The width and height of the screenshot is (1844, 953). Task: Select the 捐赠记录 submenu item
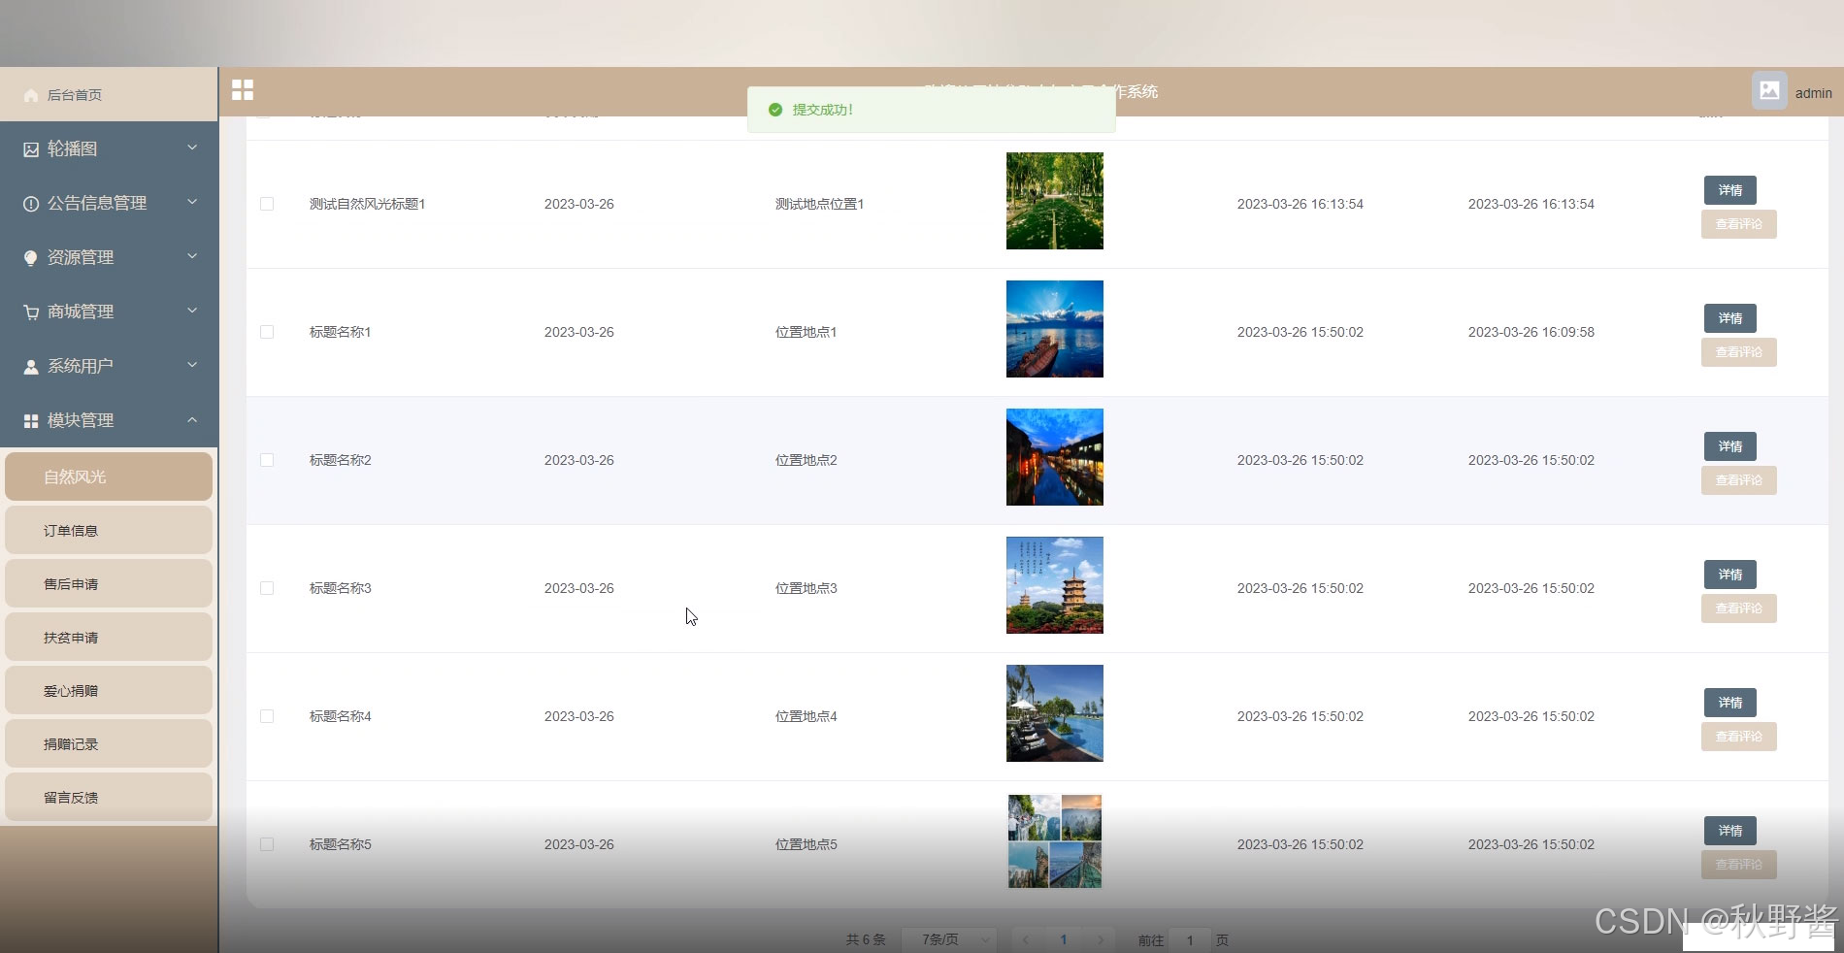tap(109, 743)
